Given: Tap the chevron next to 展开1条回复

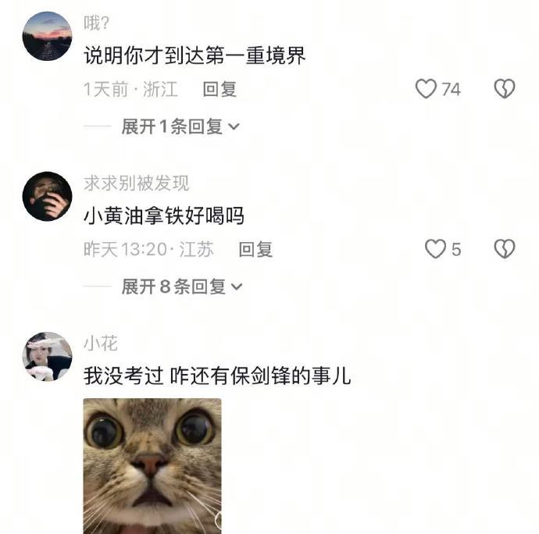Looking at the screenshot, I should (234, 126).
